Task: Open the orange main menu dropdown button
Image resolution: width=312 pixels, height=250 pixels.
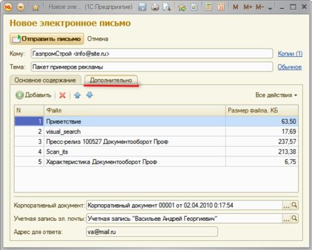Action: coord(21,7)
